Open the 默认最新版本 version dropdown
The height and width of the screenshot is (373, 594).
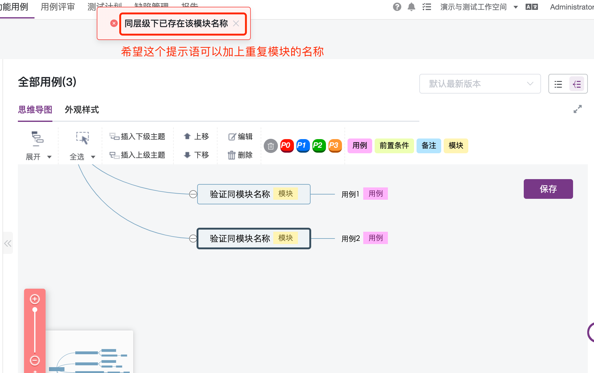click(x=480, y=84)
